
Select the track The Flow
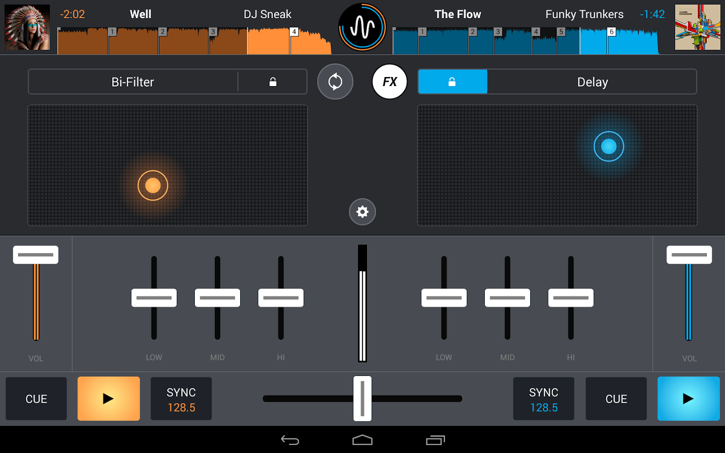(x=458, y=14)
